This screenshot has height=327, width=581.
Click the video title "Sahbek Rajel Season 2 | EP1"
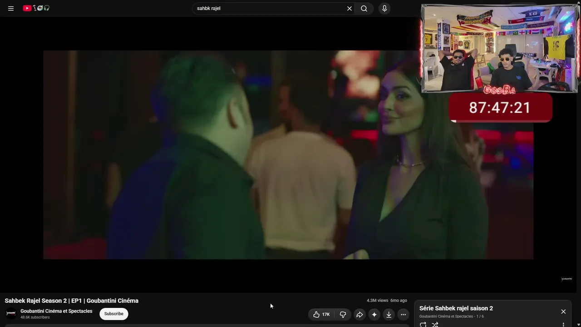72,301
